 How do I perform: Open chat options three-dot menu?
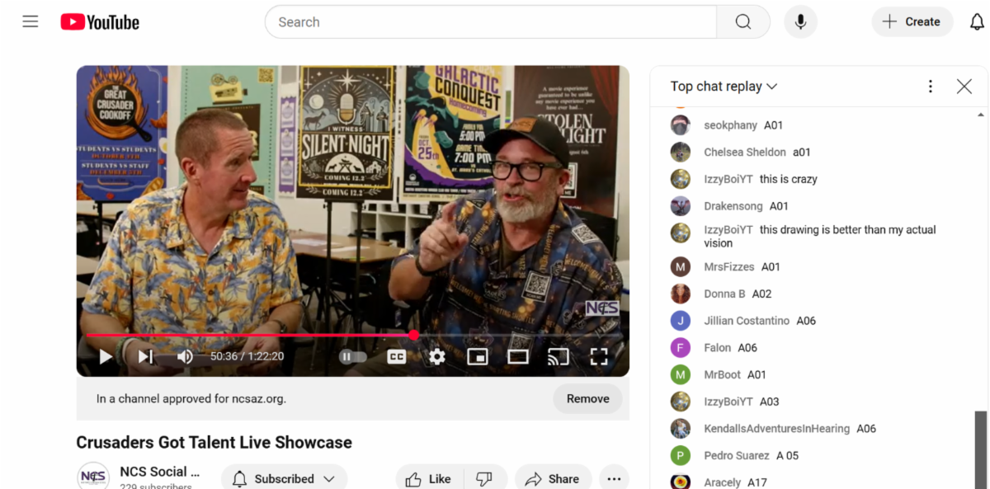tap(931, 87)
